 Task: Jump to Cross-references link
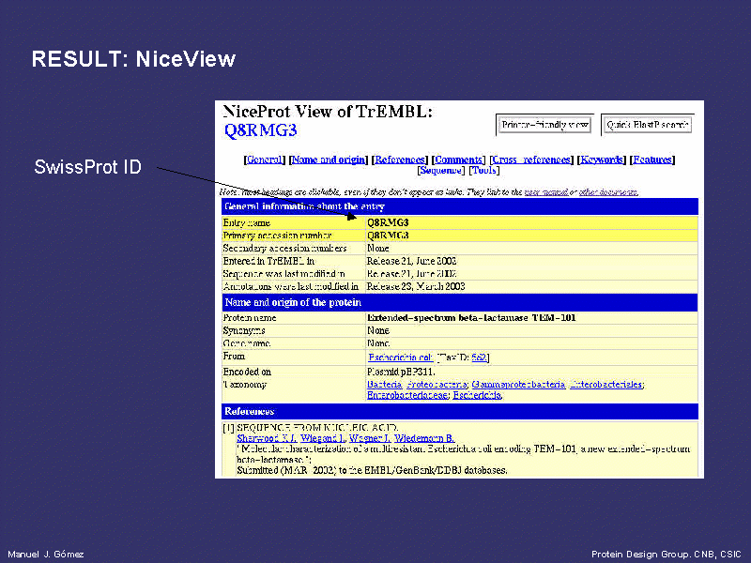(x=531, y=160)
